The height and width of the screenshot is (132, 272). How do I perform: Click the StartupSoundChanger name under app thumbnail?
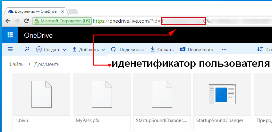(x=220, y=120)
